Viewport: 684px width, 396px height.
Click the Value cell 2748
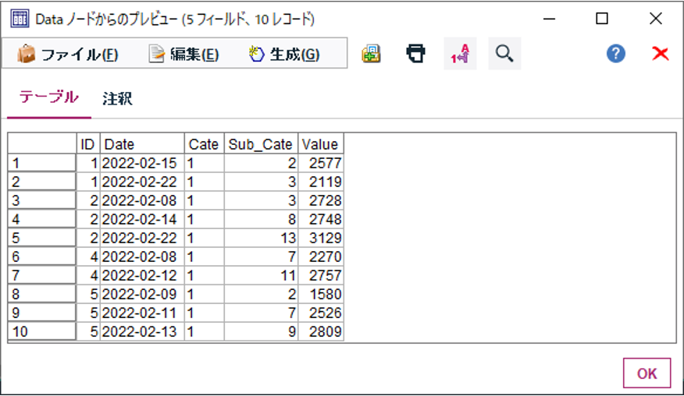321,219
